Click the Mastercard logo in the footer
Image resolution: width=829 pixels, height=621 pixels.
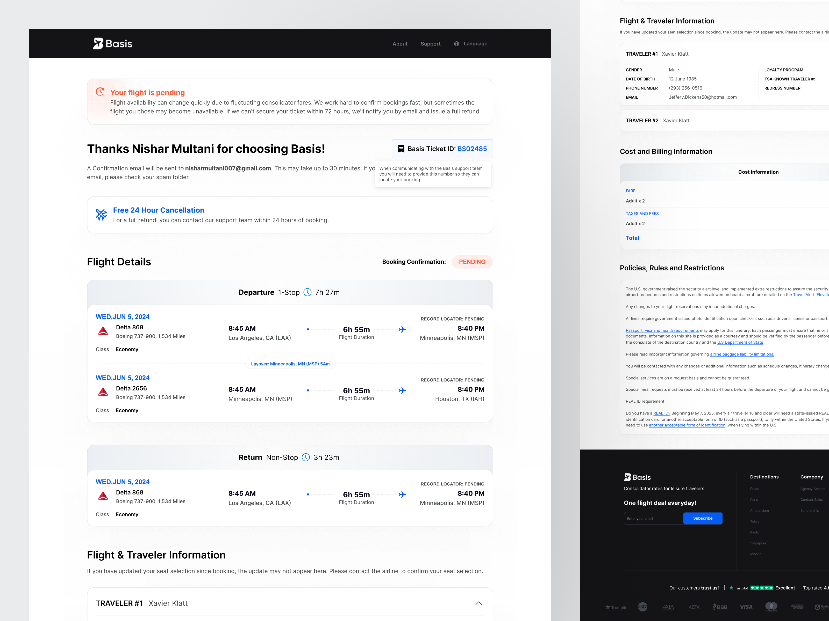click(x=771, y=607)
